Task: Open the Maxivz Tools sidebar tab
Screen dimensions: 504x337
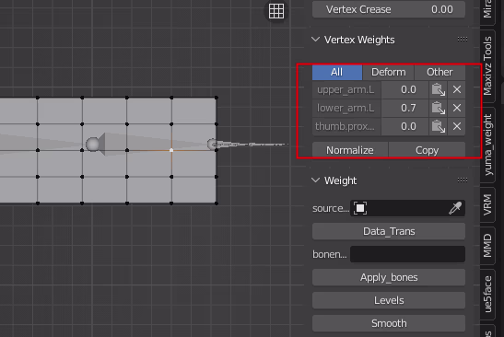Action: click(x=487, y=66)
